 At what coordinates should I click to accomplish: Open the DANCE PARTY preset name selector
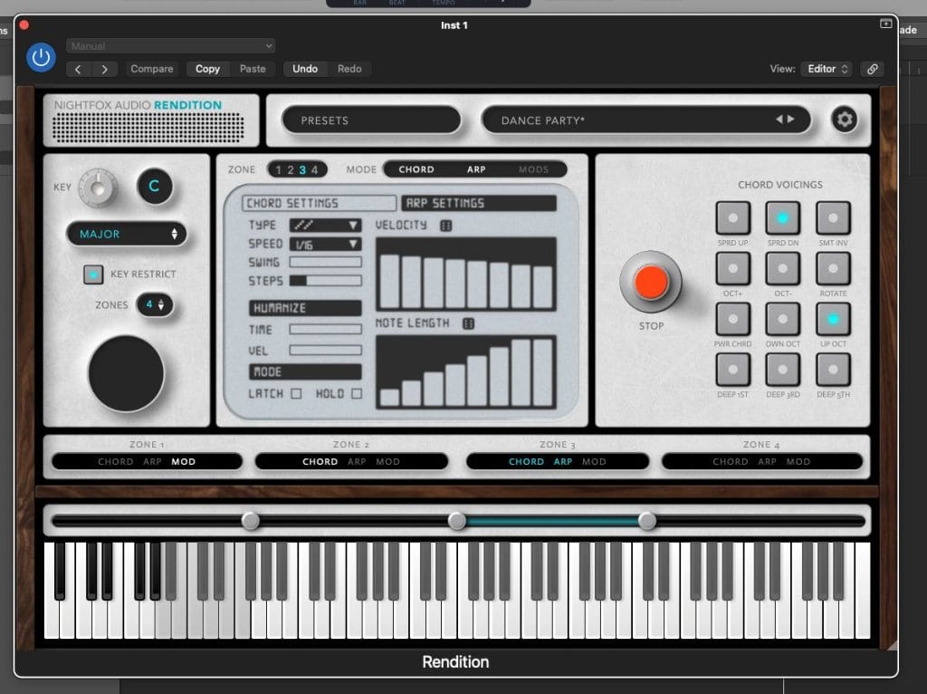(x=645, y=120)
